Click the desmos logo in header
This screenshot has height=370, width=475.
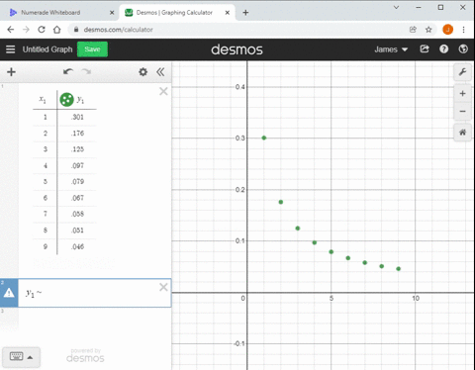[237, 49]
